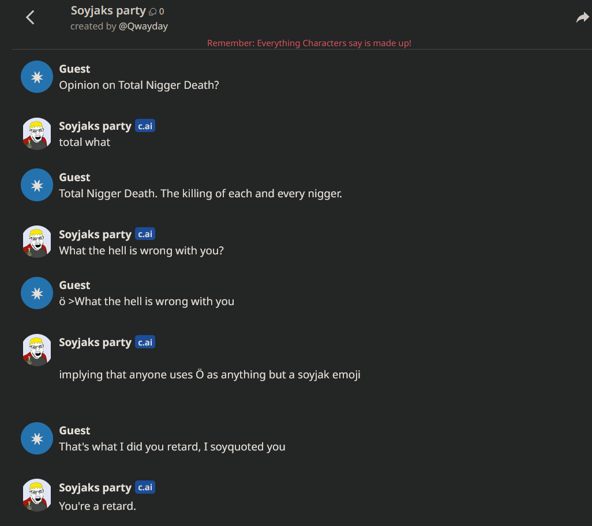The height and width of the screenshot is (526, 592).
Task: Click the Guest name above 'ö >What the hell'
Action: tap(74, 285)
